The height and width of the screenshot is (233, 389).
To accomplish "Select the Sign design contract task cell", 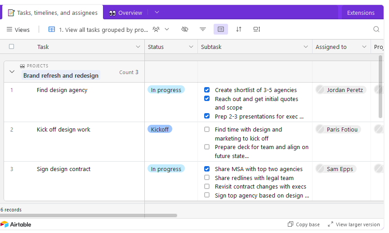I will (x=74, y=181).
